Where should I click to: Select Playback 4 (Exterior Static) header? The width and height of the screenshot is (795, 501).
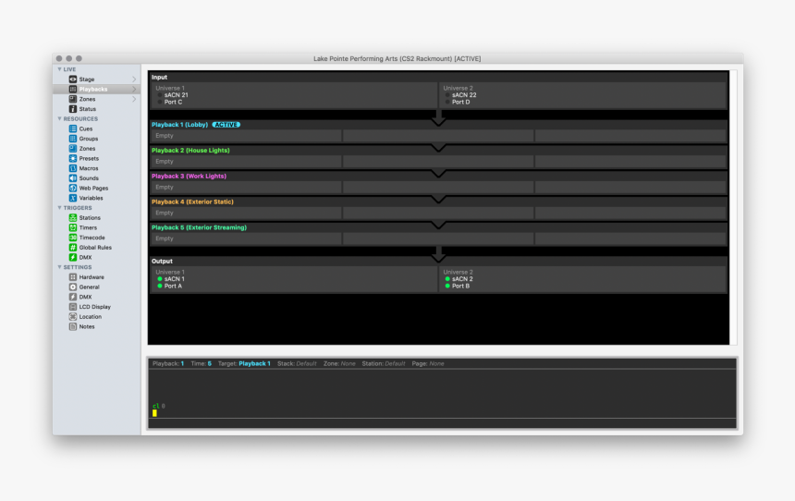192,202
